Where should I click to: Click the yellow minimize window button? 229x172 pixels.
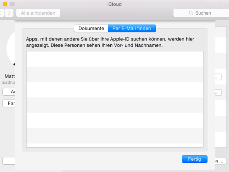(5, 4)
